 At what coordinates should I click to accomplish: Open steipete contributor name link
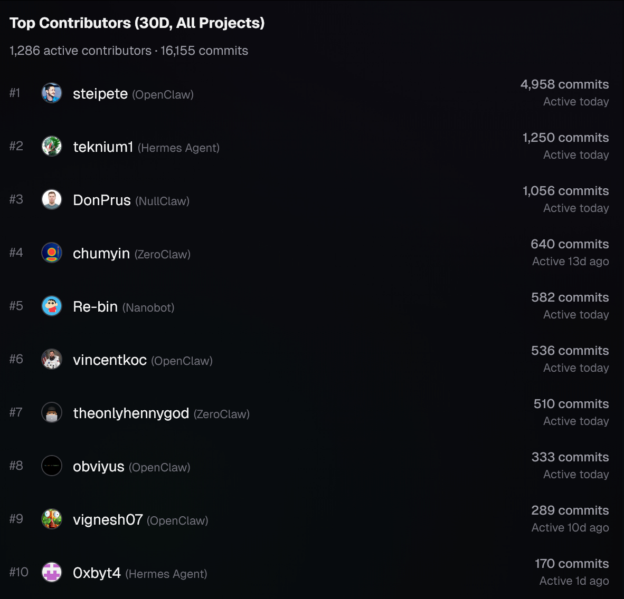click(100, 94)
